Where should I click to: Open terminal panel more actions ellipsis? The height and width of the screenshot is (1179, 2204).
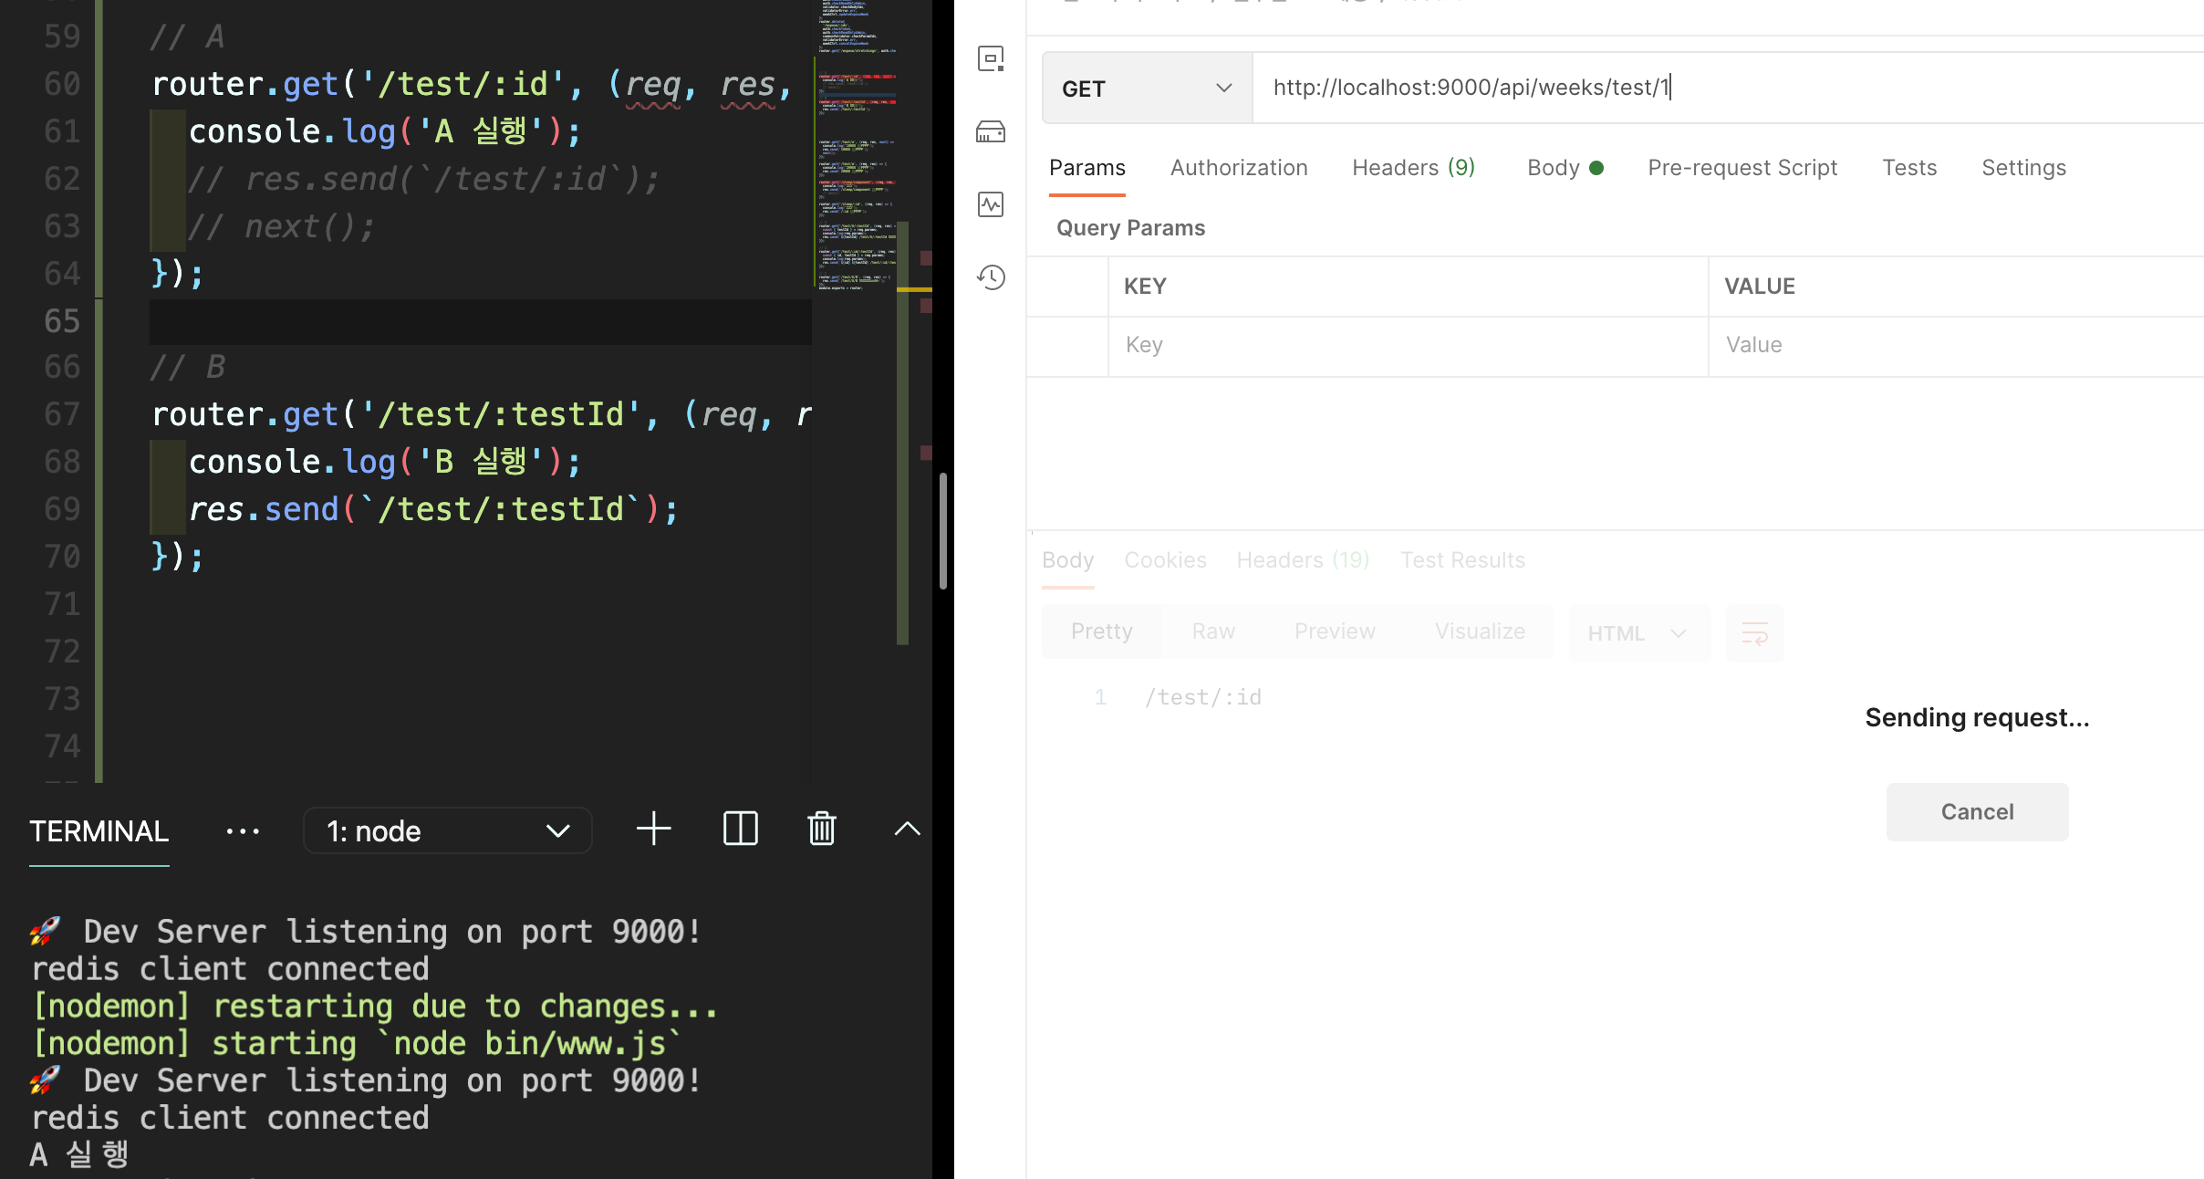tap(243, 831)
